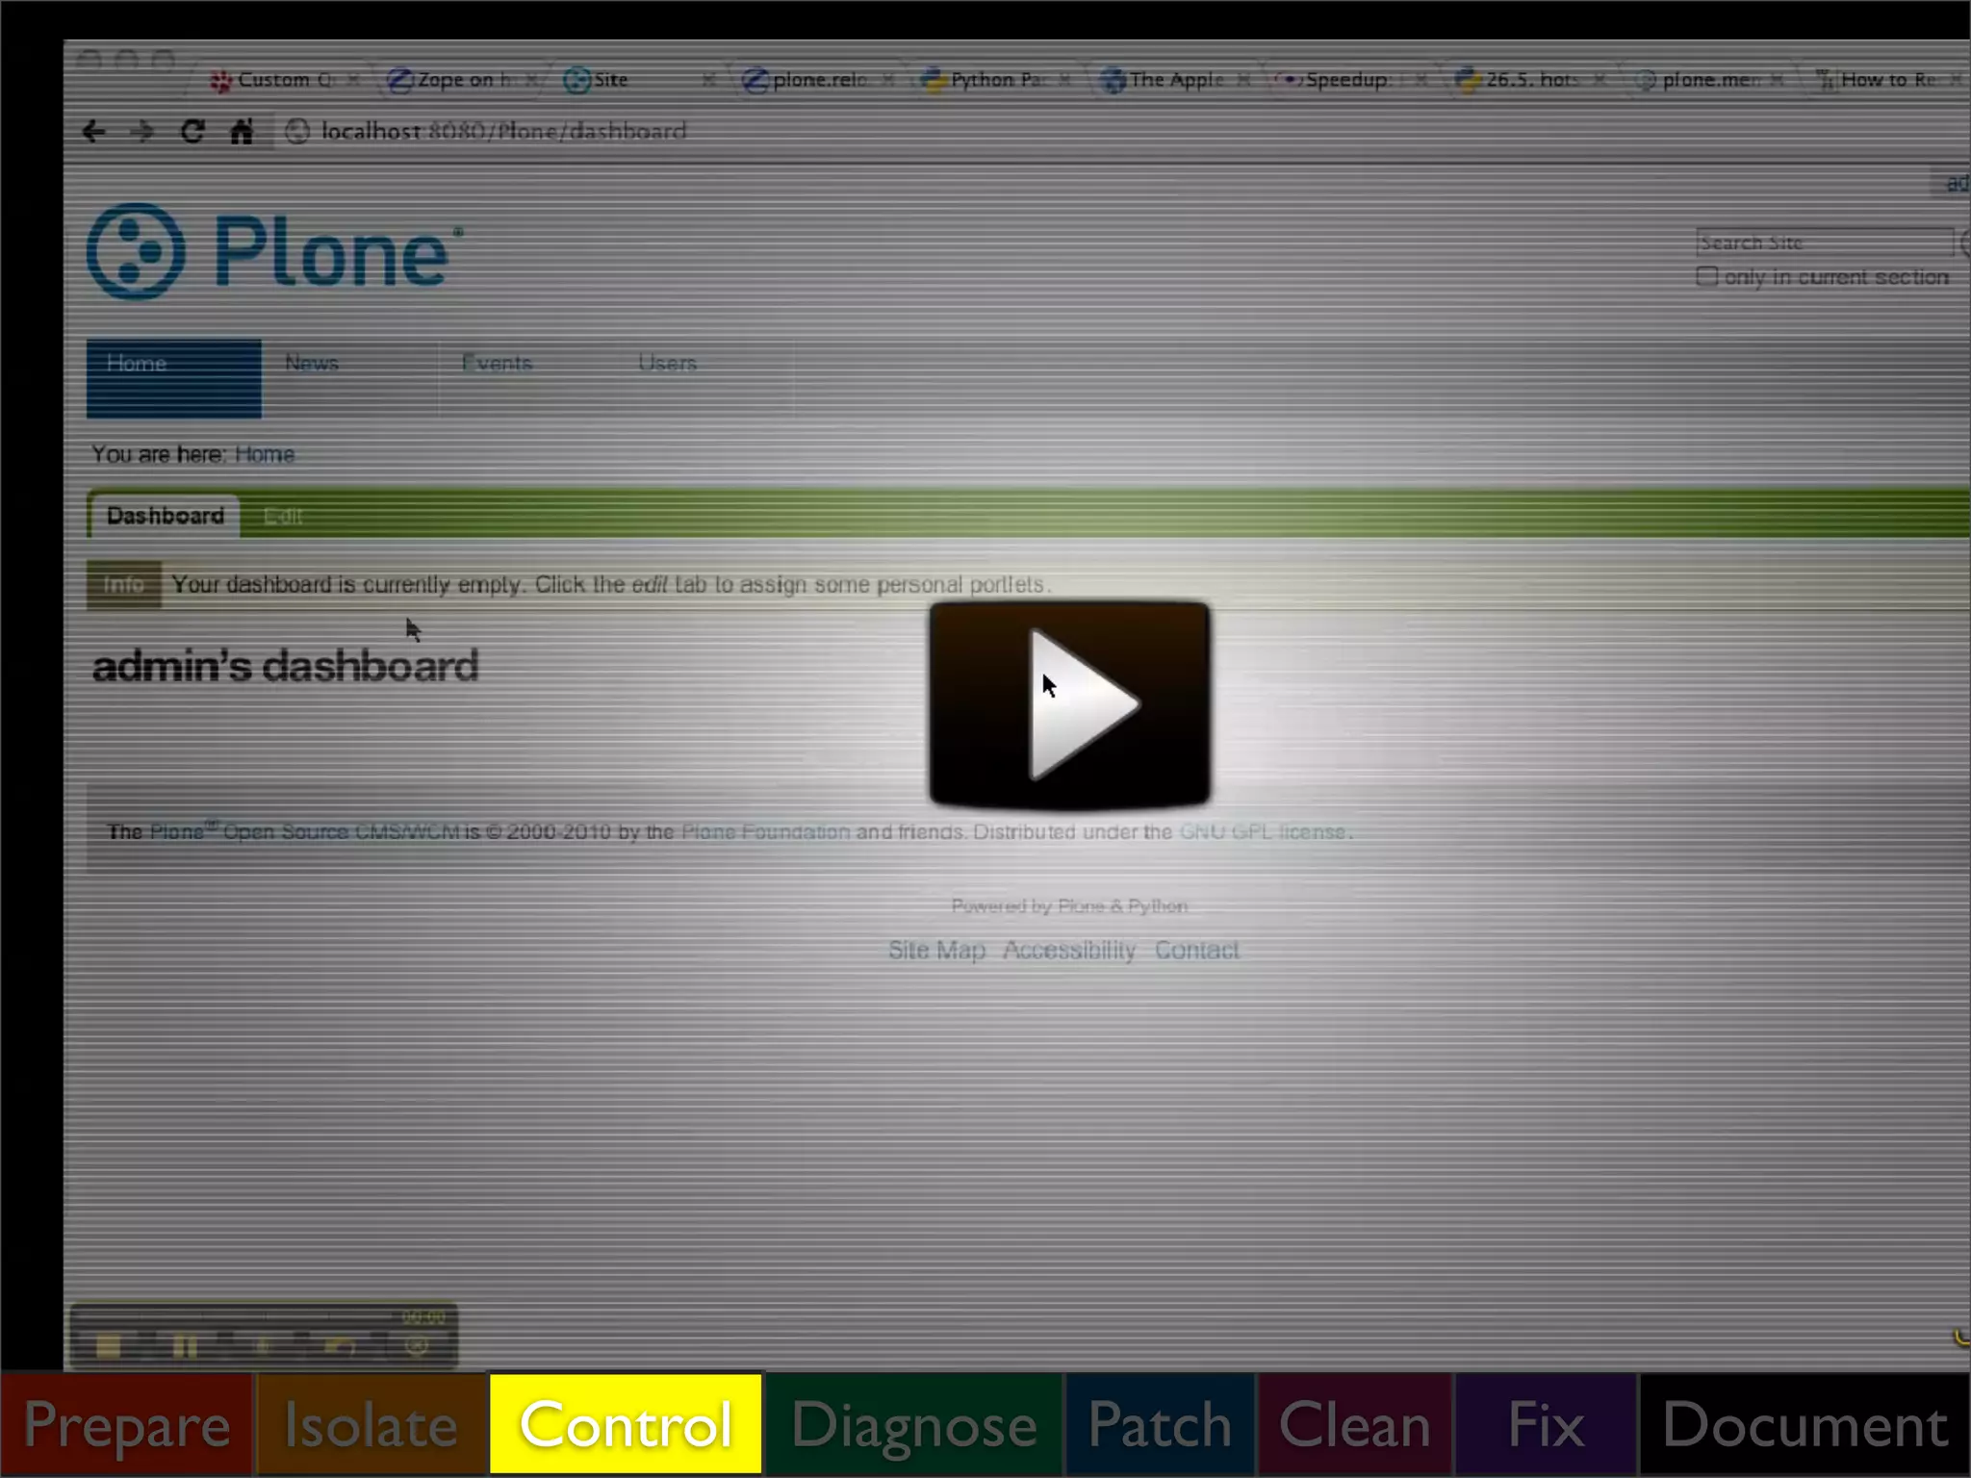Viewport: 1971px width, 1478px height.
Task: Click the Plone logo
Action: coord(274,251)
